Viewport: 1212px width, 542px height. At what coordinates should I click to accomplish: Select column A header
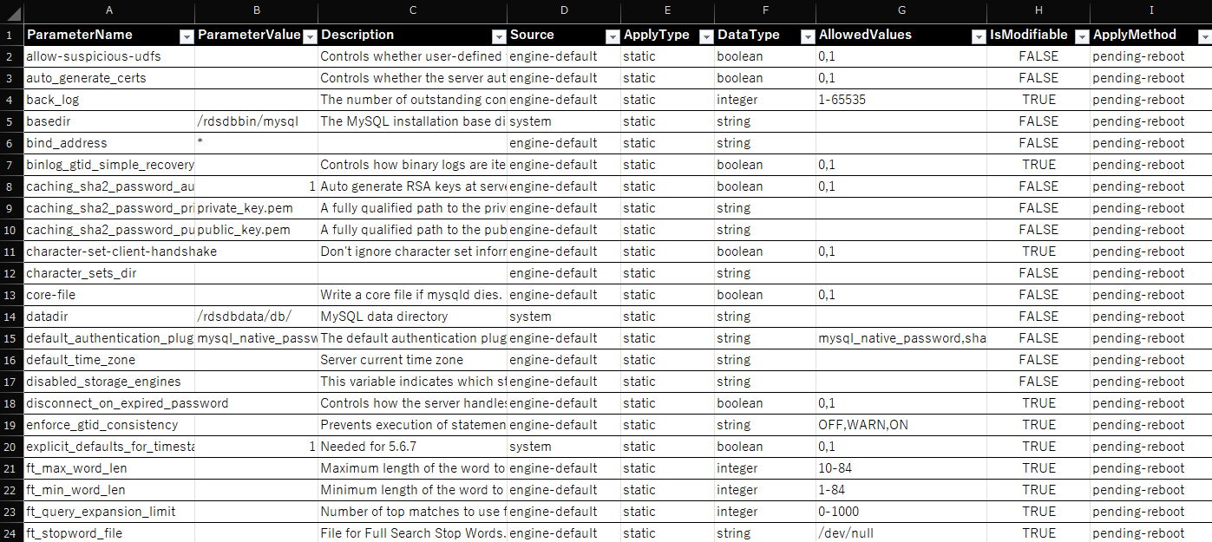click(x=108, y=10)
